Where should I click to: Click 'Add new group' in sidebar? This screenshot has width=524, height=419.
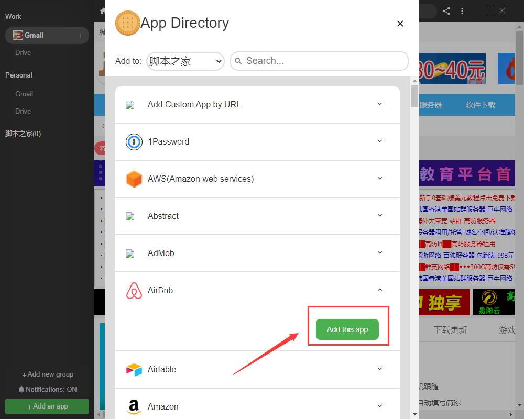coord(47,374)
